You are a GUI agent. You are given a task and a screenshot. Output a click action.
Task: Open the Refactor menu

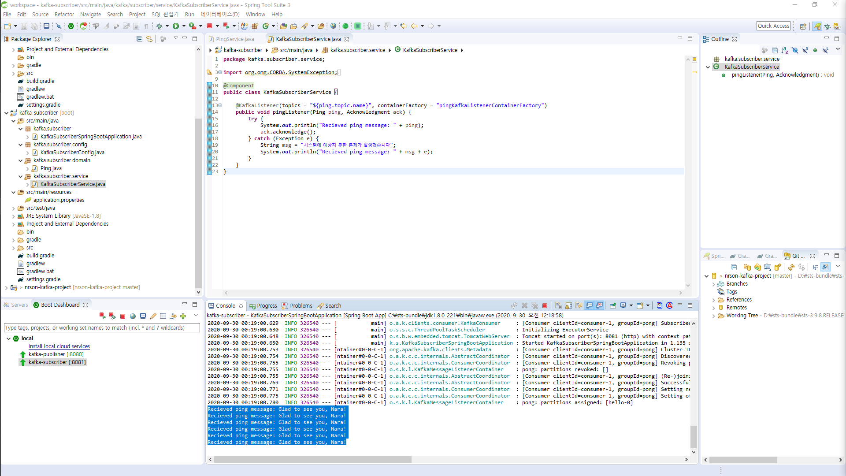tap(64, 14)
